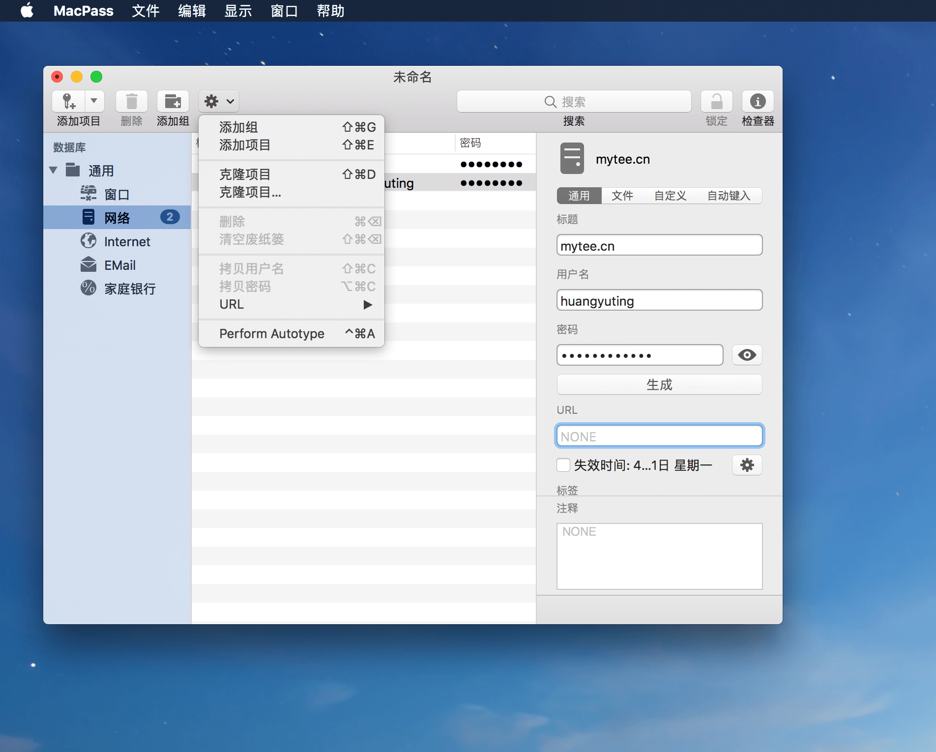Open the 帮助 menu bar item
The image size is (936, 752).
[x=330, y=11]
